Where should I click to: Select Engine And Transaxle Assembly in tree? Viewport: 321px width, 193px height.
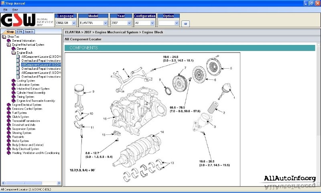(x=36, y=101)
